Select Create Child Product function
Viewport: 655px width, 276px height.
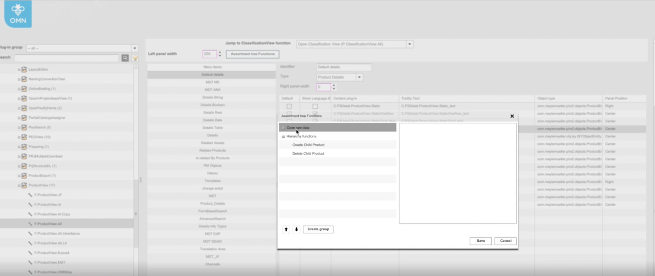click(308, 145)
